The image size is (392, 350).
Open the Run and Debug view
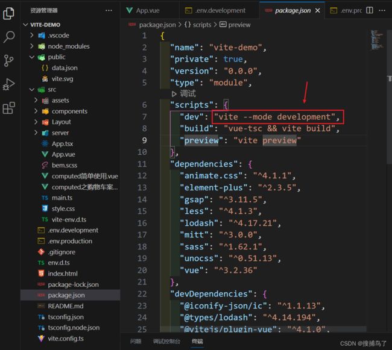(9, 84)
